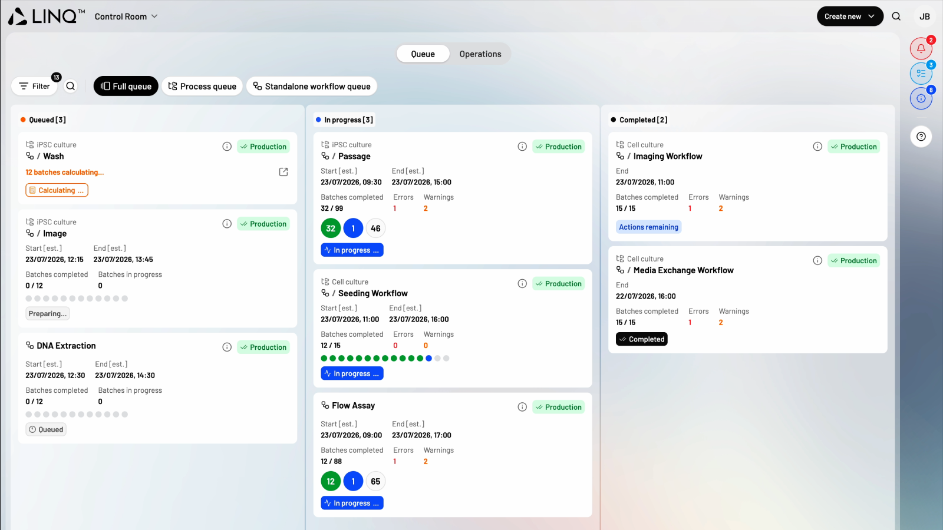Screen dimensions: 943x530
Task: Open external link icon on Wash card
Action: click(x=283, y=172)
